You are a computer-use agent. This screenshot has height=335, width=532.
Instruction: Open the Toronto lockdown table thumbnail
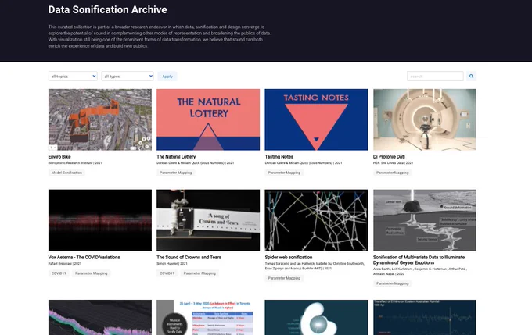(x=208, y=317)
